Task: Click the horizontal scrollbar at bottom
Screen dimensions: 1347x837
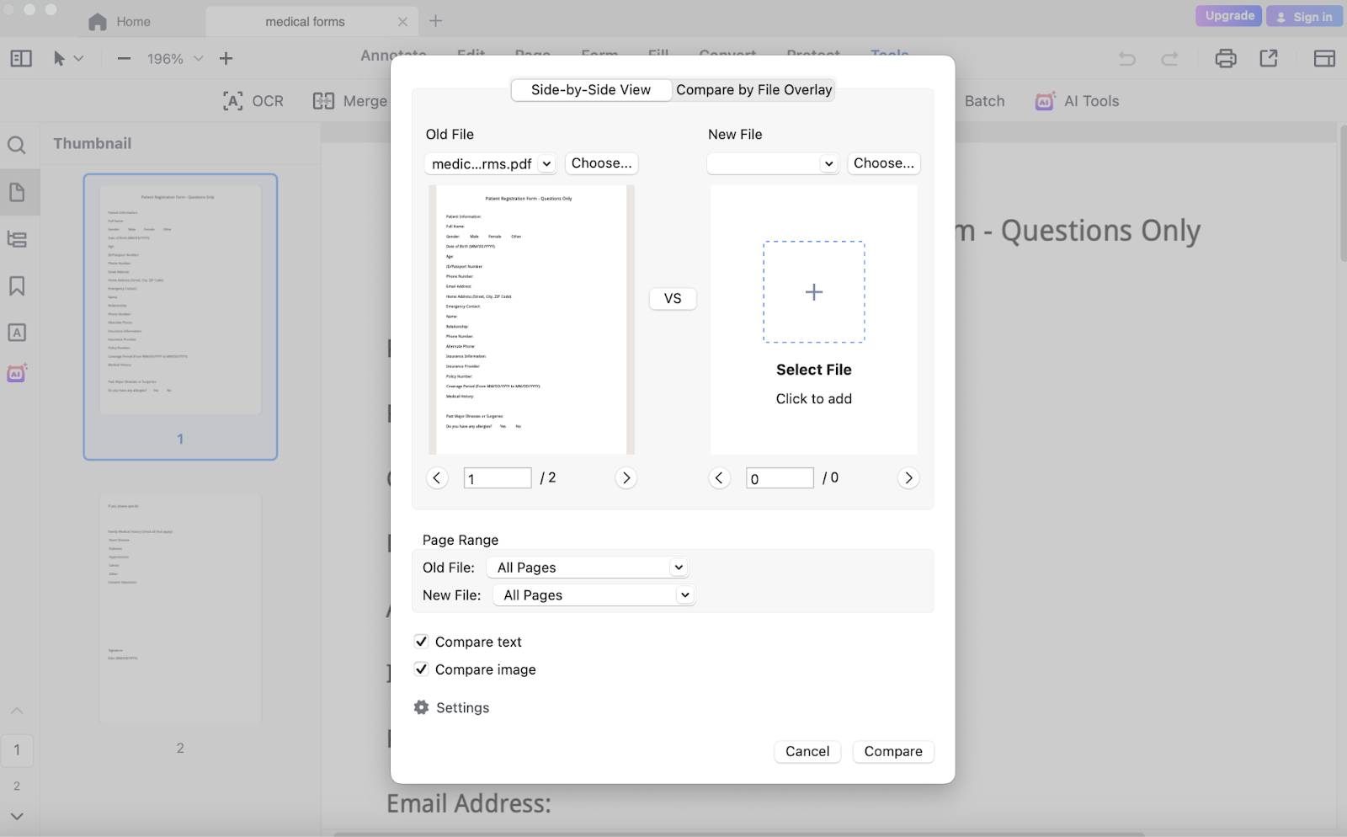Action: pos(739,834)
